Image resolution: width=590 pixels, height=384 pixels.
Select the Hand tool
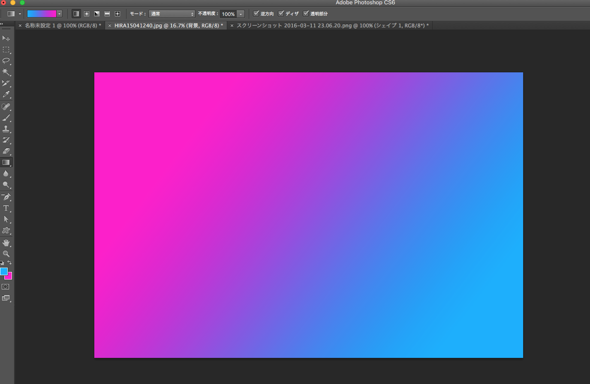(x=6, y=243)
